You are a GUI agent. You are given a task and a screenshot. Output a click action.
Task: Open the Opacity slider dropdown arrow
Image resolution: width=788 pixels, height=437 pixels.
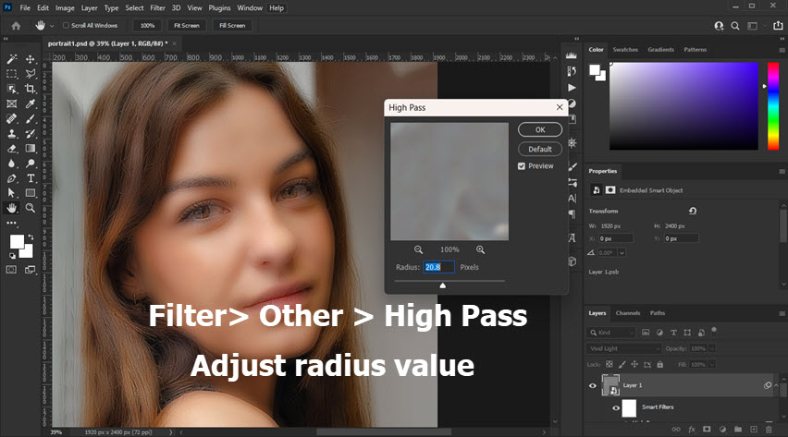click(x=711, y=348)
